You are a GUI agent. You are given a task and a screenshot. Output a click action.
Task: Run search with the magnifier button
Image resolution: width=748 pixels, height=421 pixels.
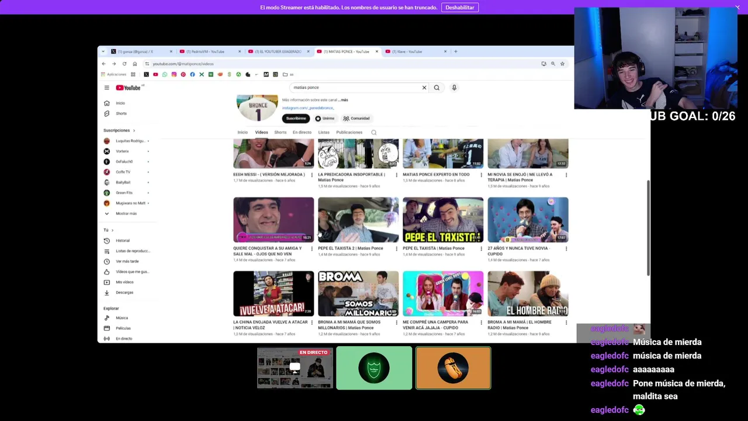tap(437, 88)
